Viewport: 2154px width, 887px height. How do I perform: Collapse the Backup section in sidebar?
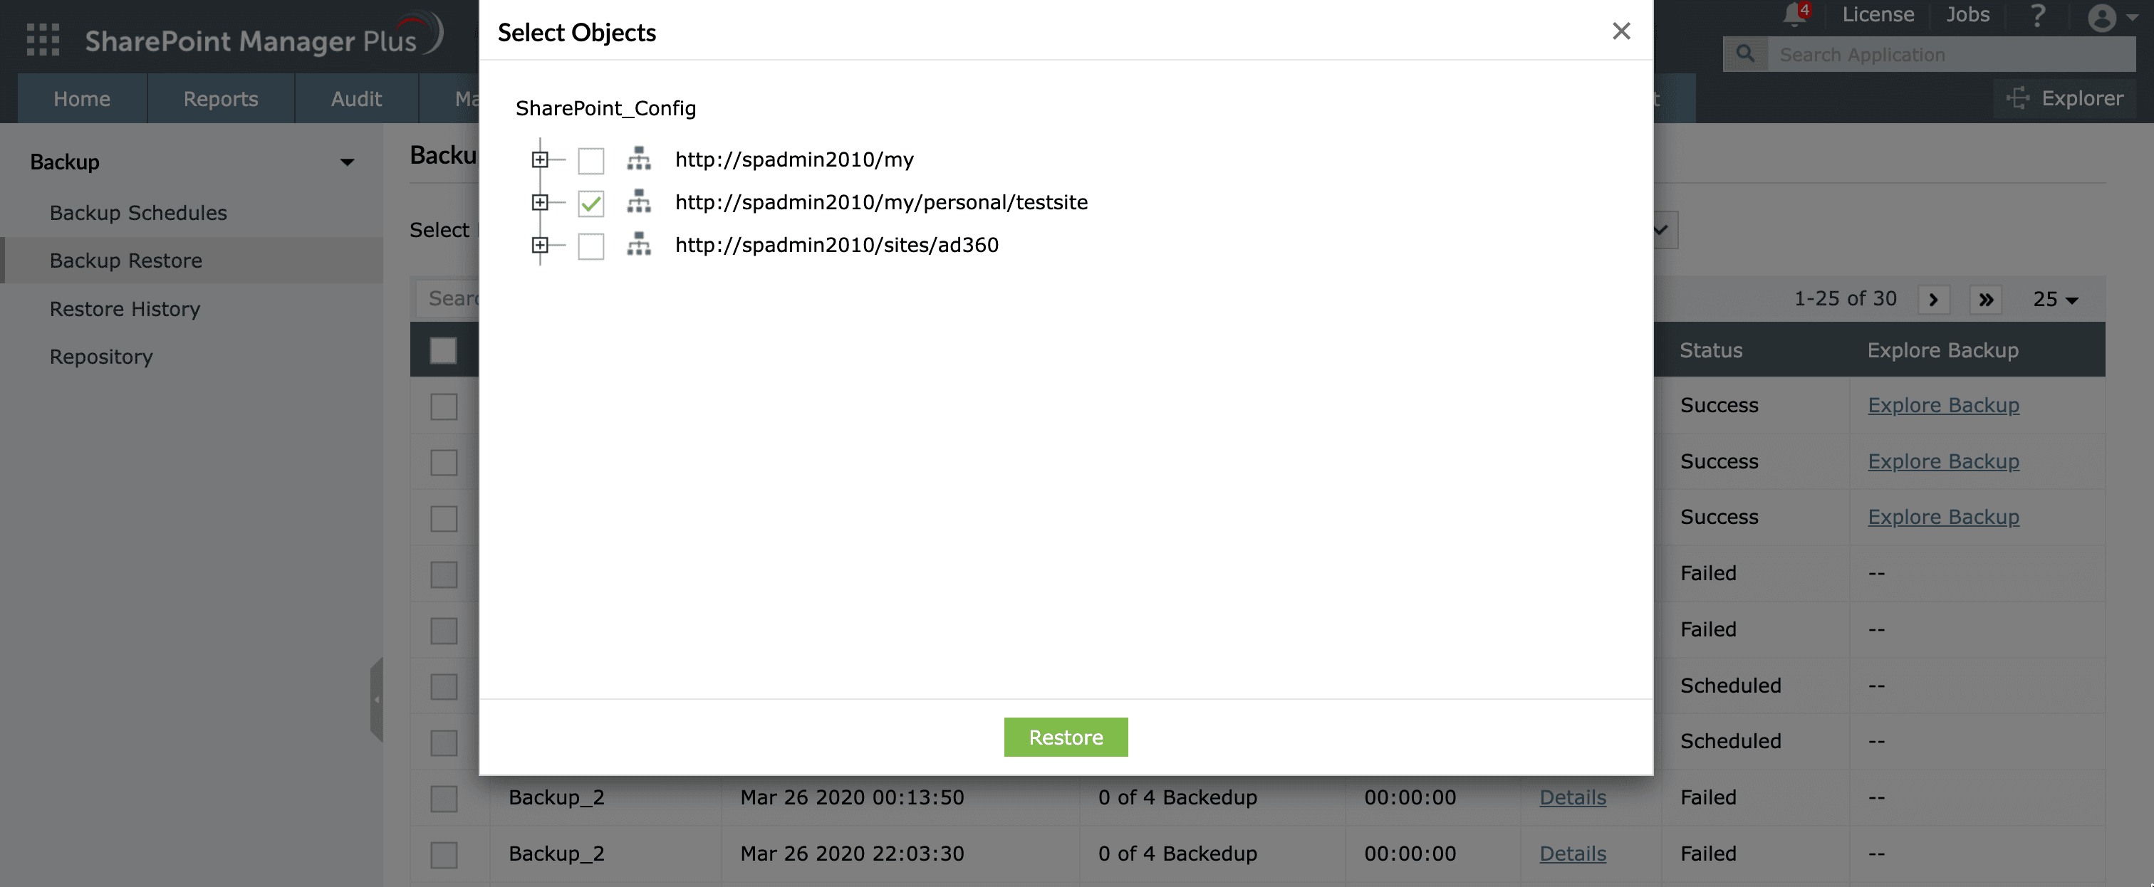click(347, 162)
